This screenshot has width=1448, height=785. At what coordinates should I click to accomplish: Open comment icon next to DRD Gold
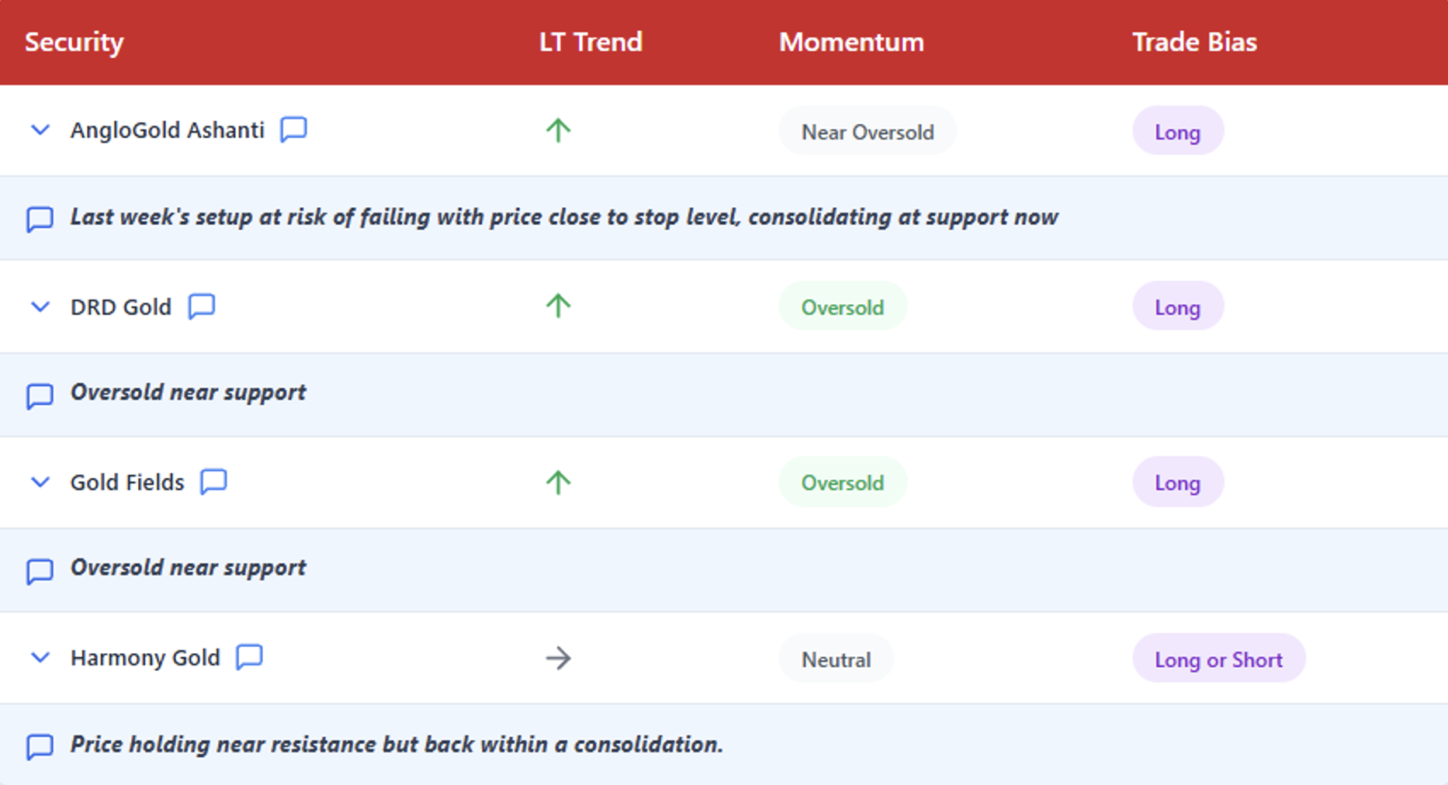(202, 306)
